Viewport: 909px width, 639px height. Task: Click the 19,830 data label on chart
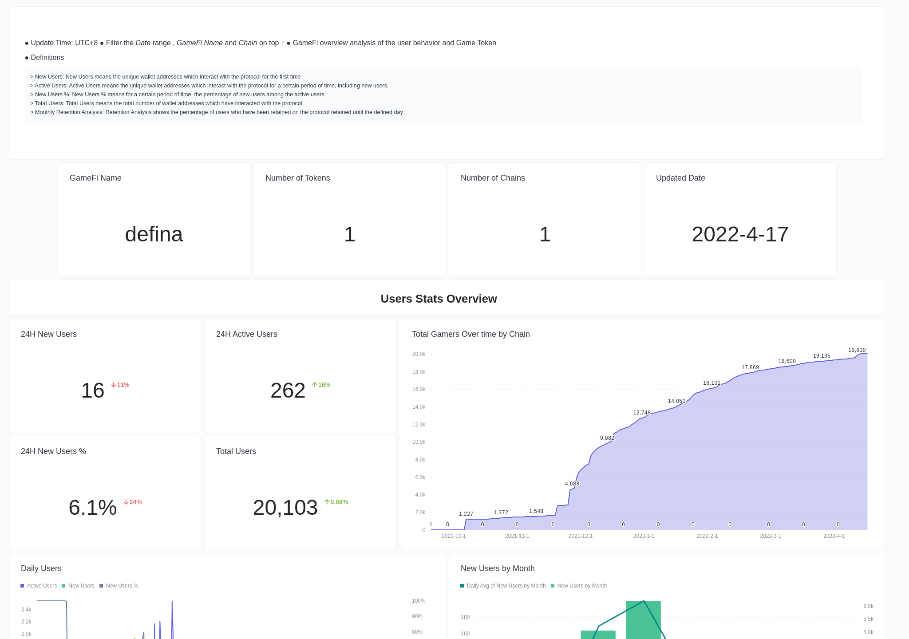pos(857,350)
